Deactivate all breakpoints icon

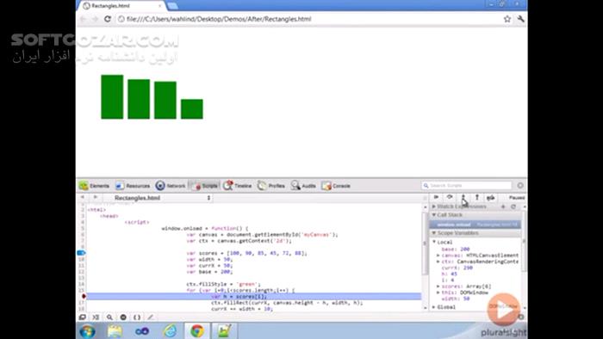click(491, 197)
